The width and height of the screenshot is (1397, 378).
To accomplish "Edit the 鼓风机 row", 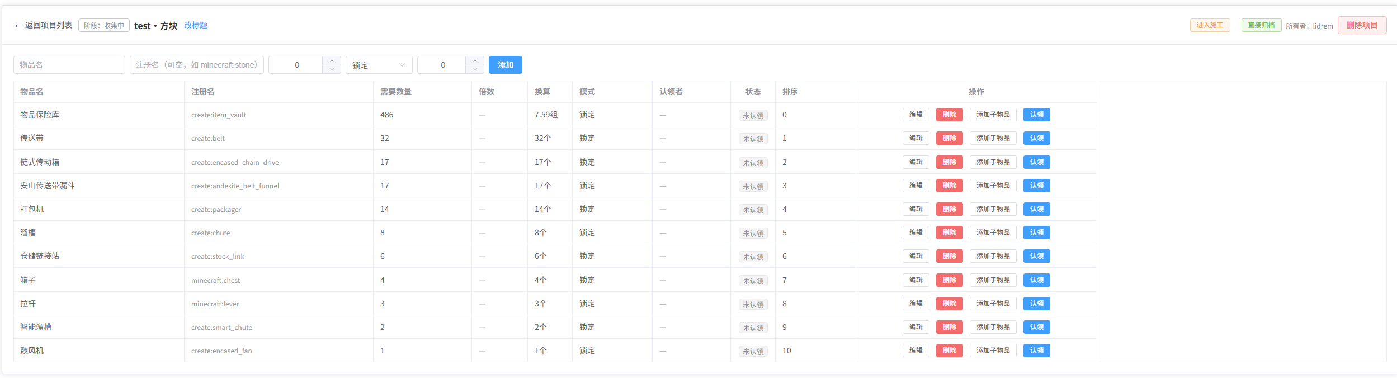I will 916,351.
